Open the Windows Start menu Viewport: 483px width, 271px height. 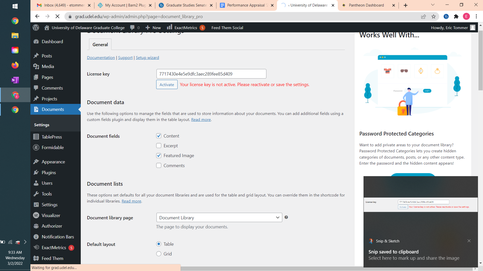coord(15,6)
